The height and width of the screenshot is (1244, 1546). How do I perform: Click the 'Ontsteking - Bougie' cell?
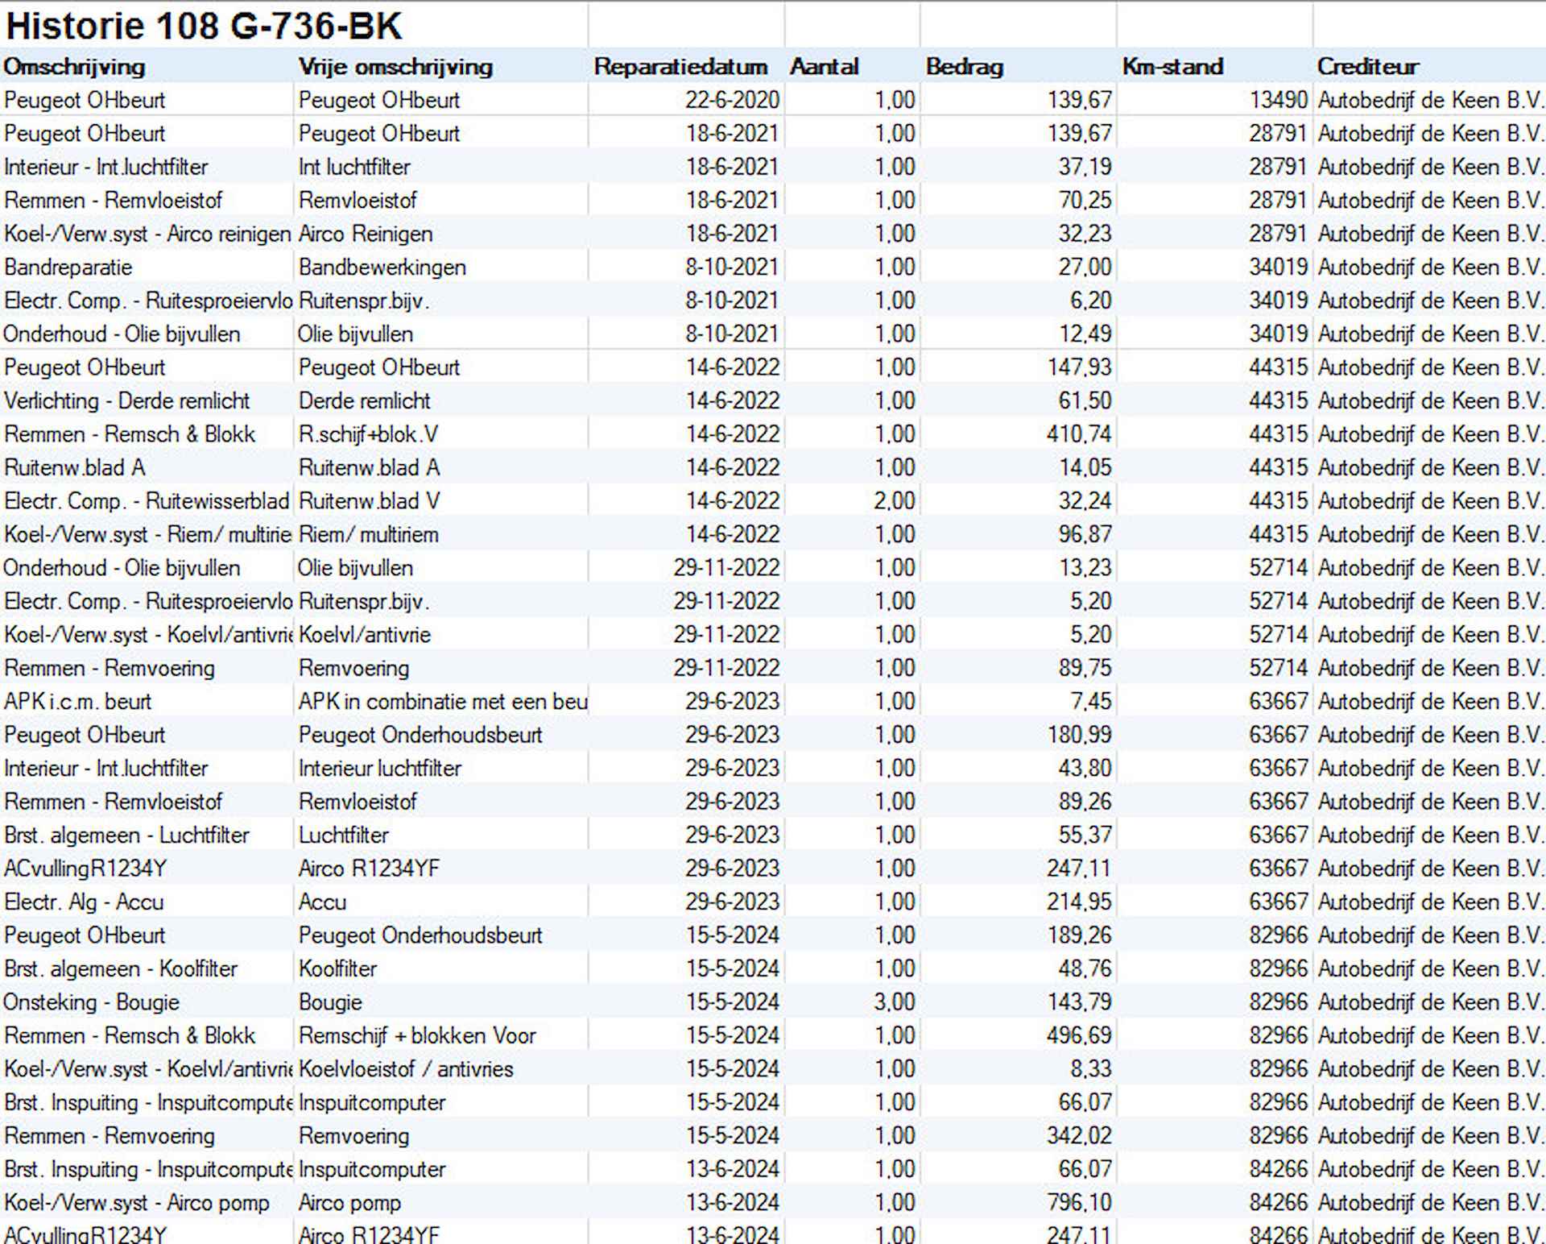pyautogui.click(x=91, y=1002)
